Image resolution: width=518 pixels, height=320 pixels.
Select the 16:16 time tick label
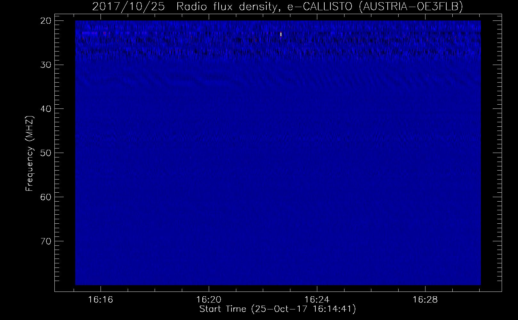101,300
